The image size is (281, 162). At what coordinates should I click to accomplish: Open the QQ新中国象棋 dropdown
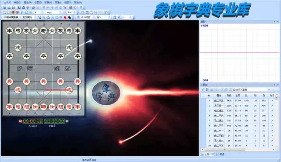pos(20,17)
